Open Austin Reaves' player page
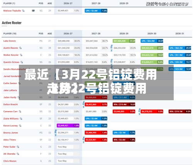Screen dimensions: 193x165 click(x=10, y=48)
